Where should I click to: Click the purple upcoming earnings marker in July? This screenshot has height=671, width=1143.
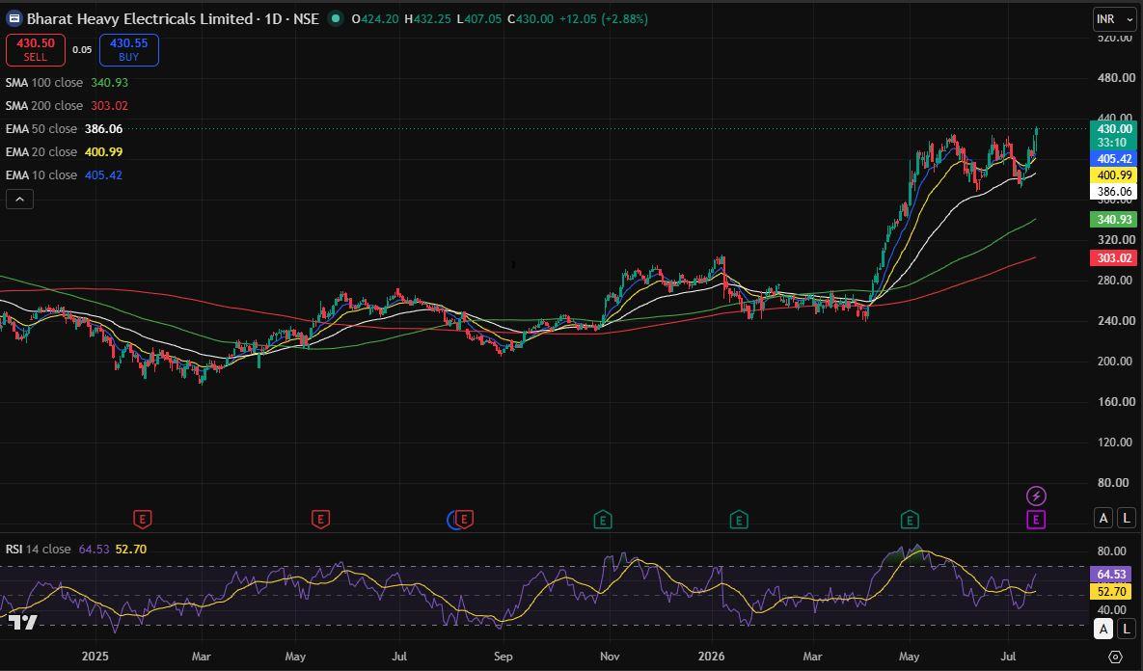tap(1036, 520)
